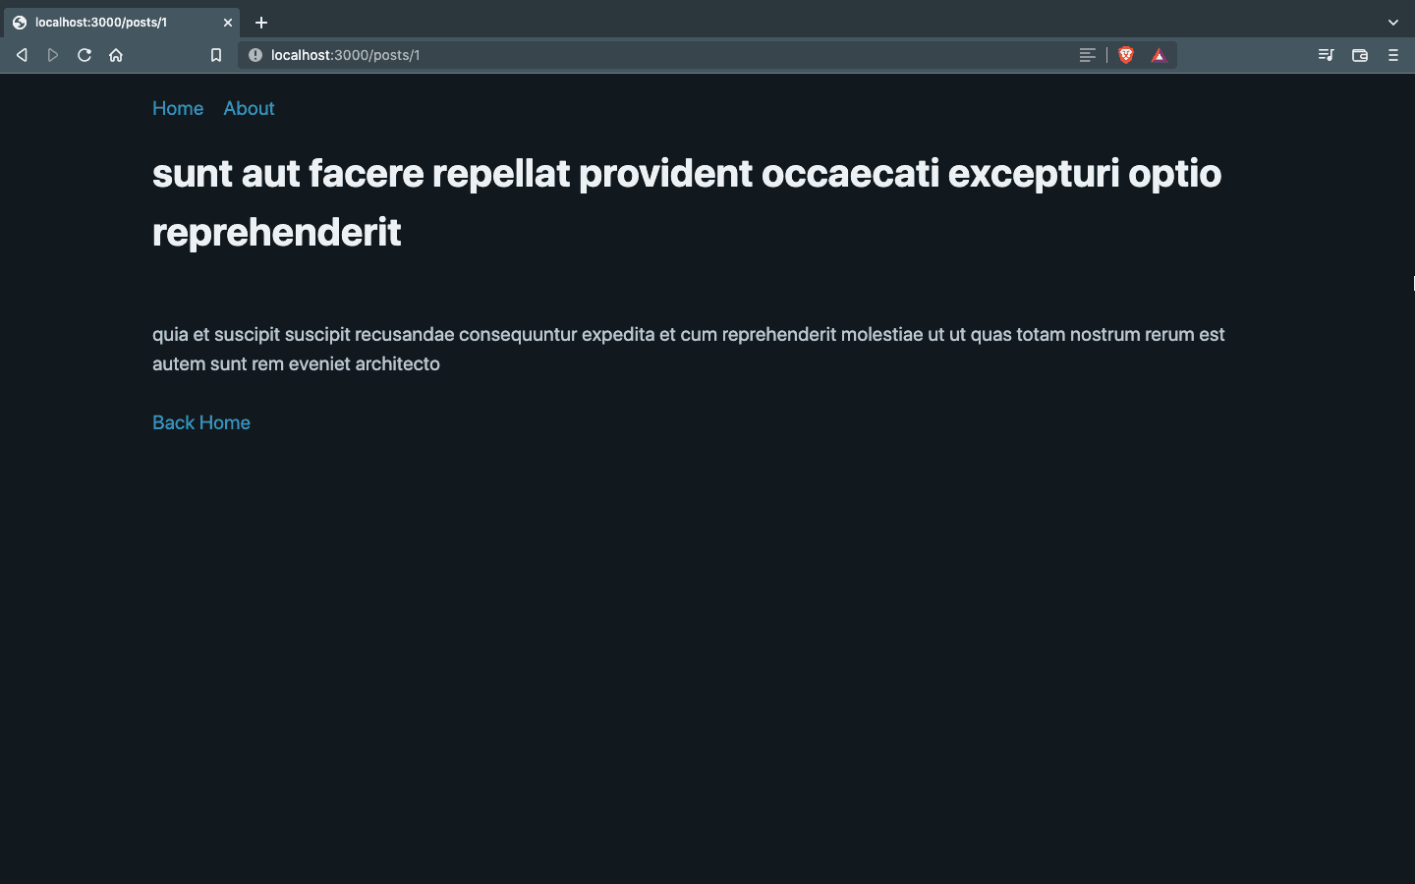Open the browser home page icon
This screenshot has width=1415, height=884.
116,55
